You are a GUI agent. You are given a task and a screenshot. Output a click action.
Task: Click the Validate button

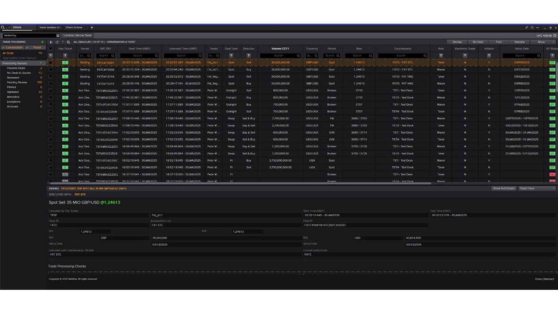pyautogui.click(x=519, y=42)
